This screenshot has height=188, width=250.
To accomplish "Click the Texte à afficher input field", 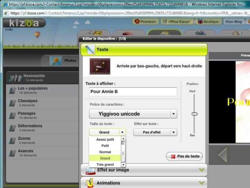I will (133, 92).
